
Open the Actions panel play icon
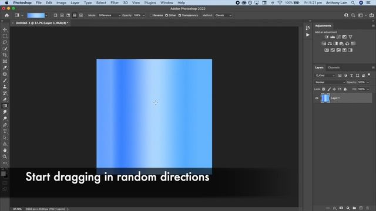tap(308, 35)
